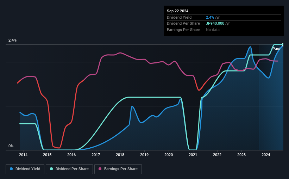Select the 2018 x-axis label

point(120,155)
